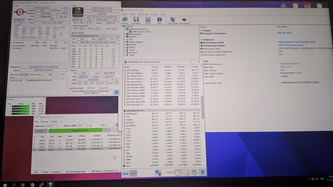This screenshot has width=333, height=187.
Task: Open the Run count dropdown in LinX
Action: pyautogui.click(x=110, y=125)
